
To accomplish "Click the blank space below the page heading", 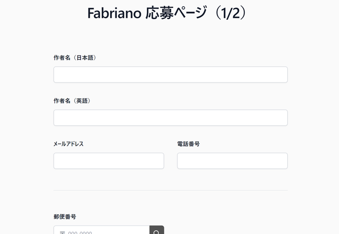I will (x=169, y=37).
